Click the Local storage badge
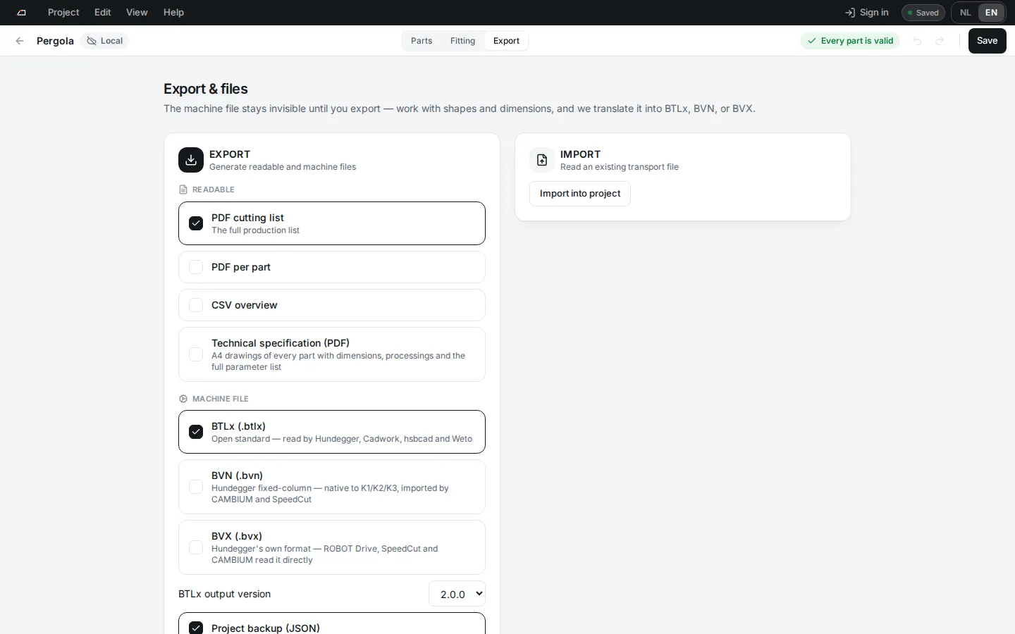1015x634 pixels. pyautogui.click(x=105, y=41)
